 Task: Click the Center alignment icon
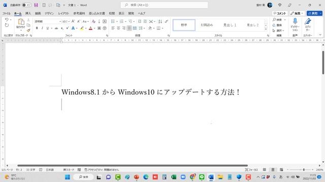coord(118,28)
